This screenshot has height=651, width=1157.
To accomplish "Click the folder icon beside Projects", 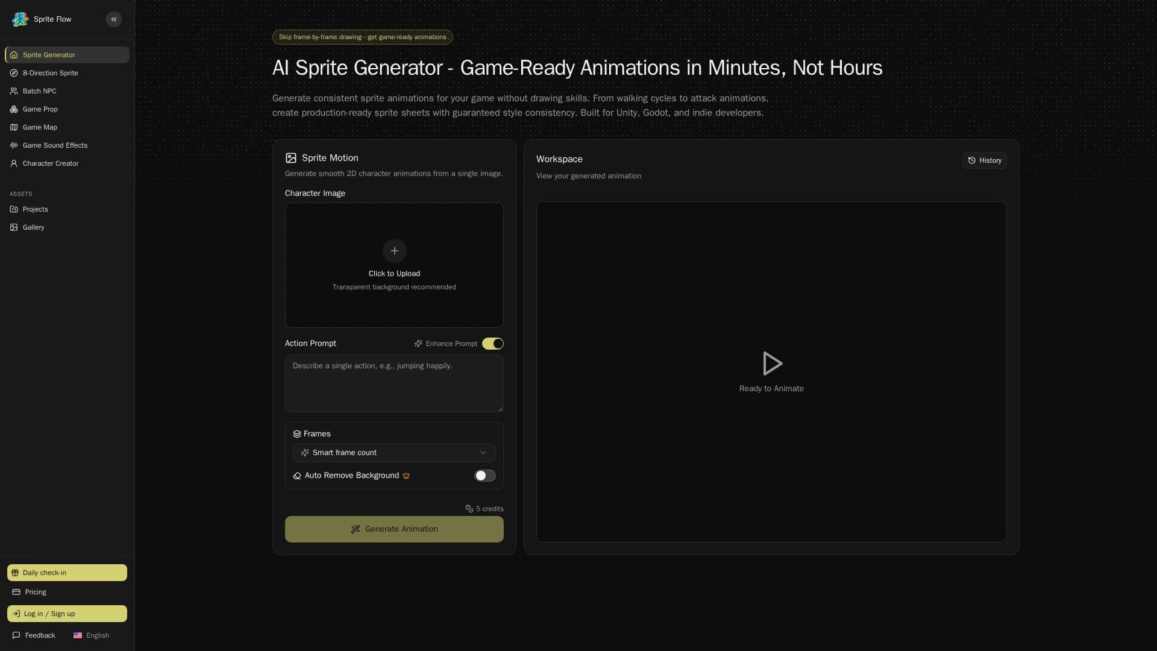I will click(14, 209).
